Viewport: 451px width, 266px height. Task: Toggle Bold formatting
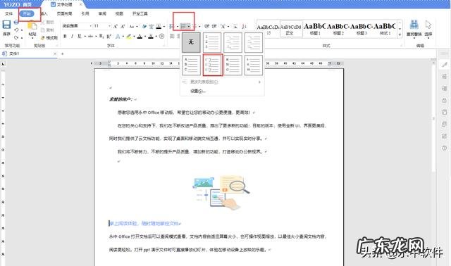[65, 36]
